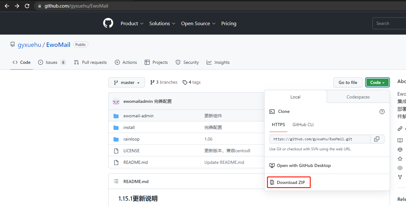The height and width of the screenshot is (206, 406).
Task: Click the README.md heading above the readme
Action: click(x=136, y=181)
